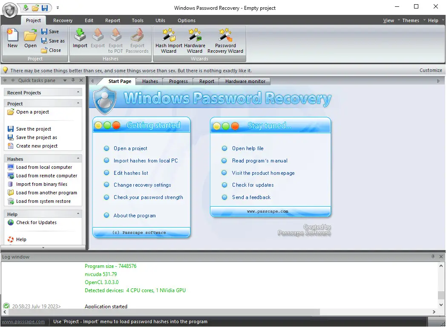Click the Log window horizontal scrollbar thumb
This screenshot has height=327, width=446.
(x=164, y=312)
